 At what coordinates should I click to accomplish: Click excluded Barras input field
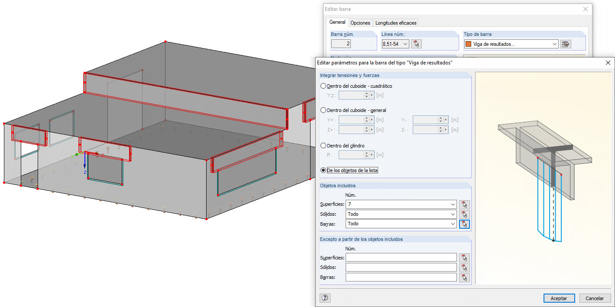(x=401, y=278)
